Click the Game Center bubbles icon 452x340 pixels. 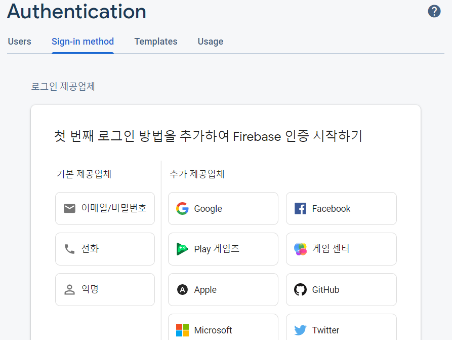(x=300, y=249)
